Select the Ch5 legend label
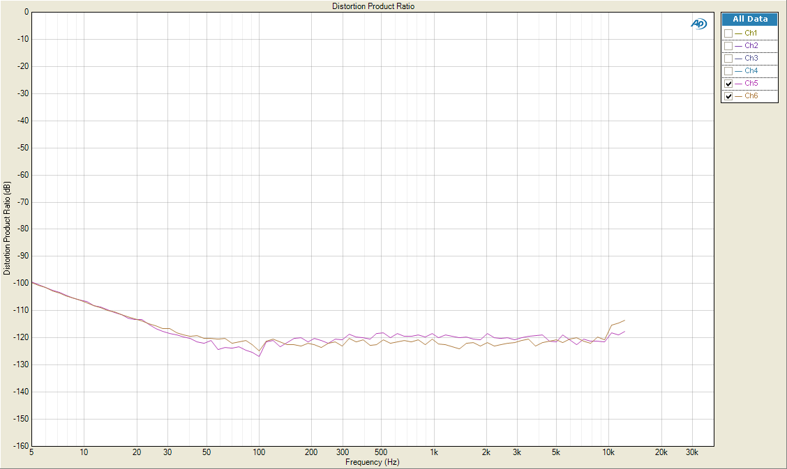Screen dimensions: 787x469 click(x=751, y=83)
